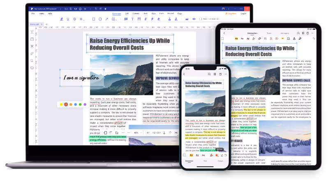This screenshot has height=182, width=328.
Task: Choose the oval shape tool on the laptop
Action: (x=100, y=19)
